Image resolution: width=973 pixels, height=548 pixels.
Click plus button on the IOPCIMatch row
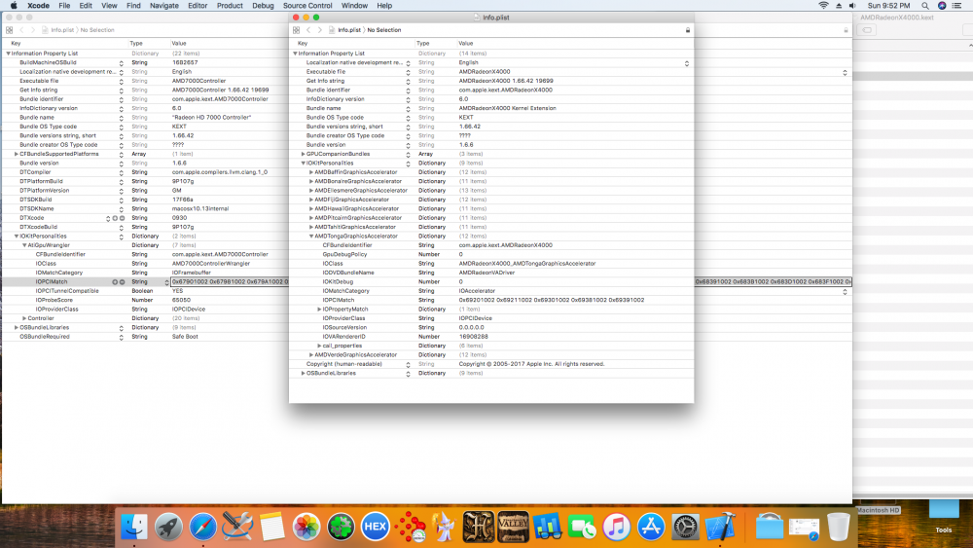pos(115,281)
